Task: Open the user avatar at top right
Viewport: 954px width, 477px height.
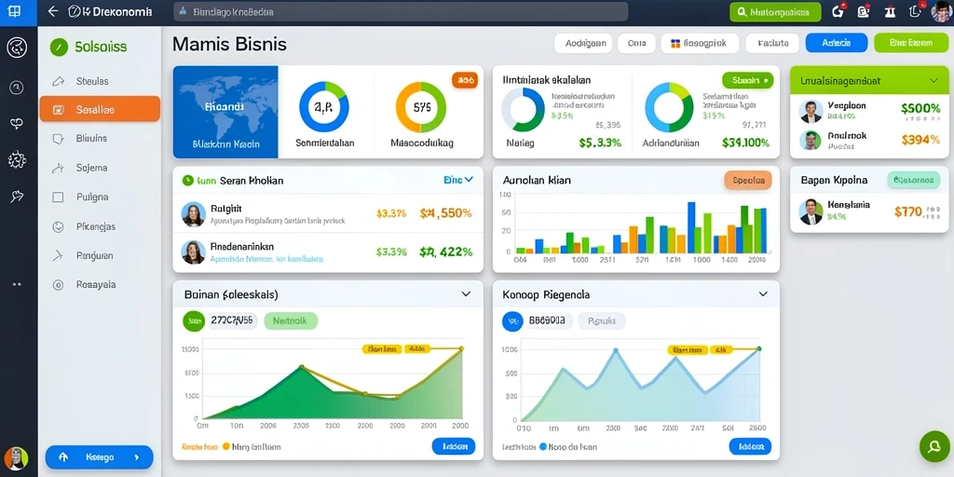Action: click(x=941, y=11)
